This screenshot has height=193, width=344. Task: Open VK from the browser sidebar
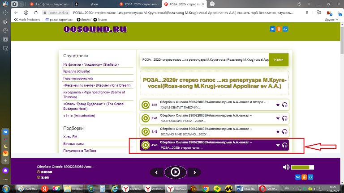click(x=5, y=132)
